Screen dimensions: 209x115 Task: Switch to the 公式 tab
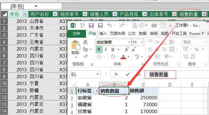(x=132, y=34)
